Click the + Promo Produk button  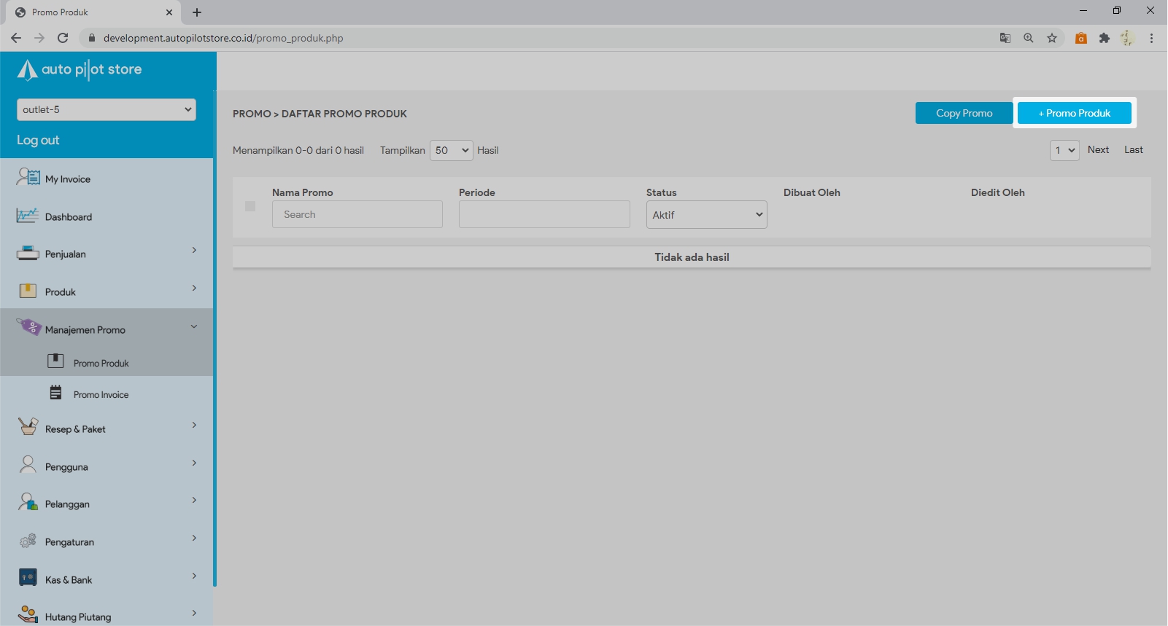[x=1074, y=113]
